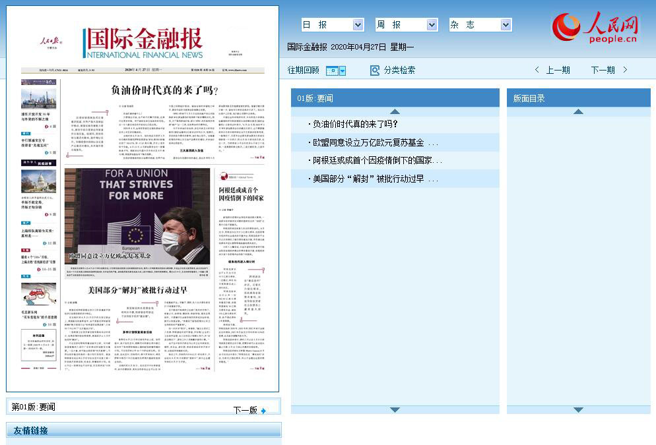Screen dimensions: 656x445
Task: Click the 分类检索 magnifier search icon
Action: coord(375,70)
